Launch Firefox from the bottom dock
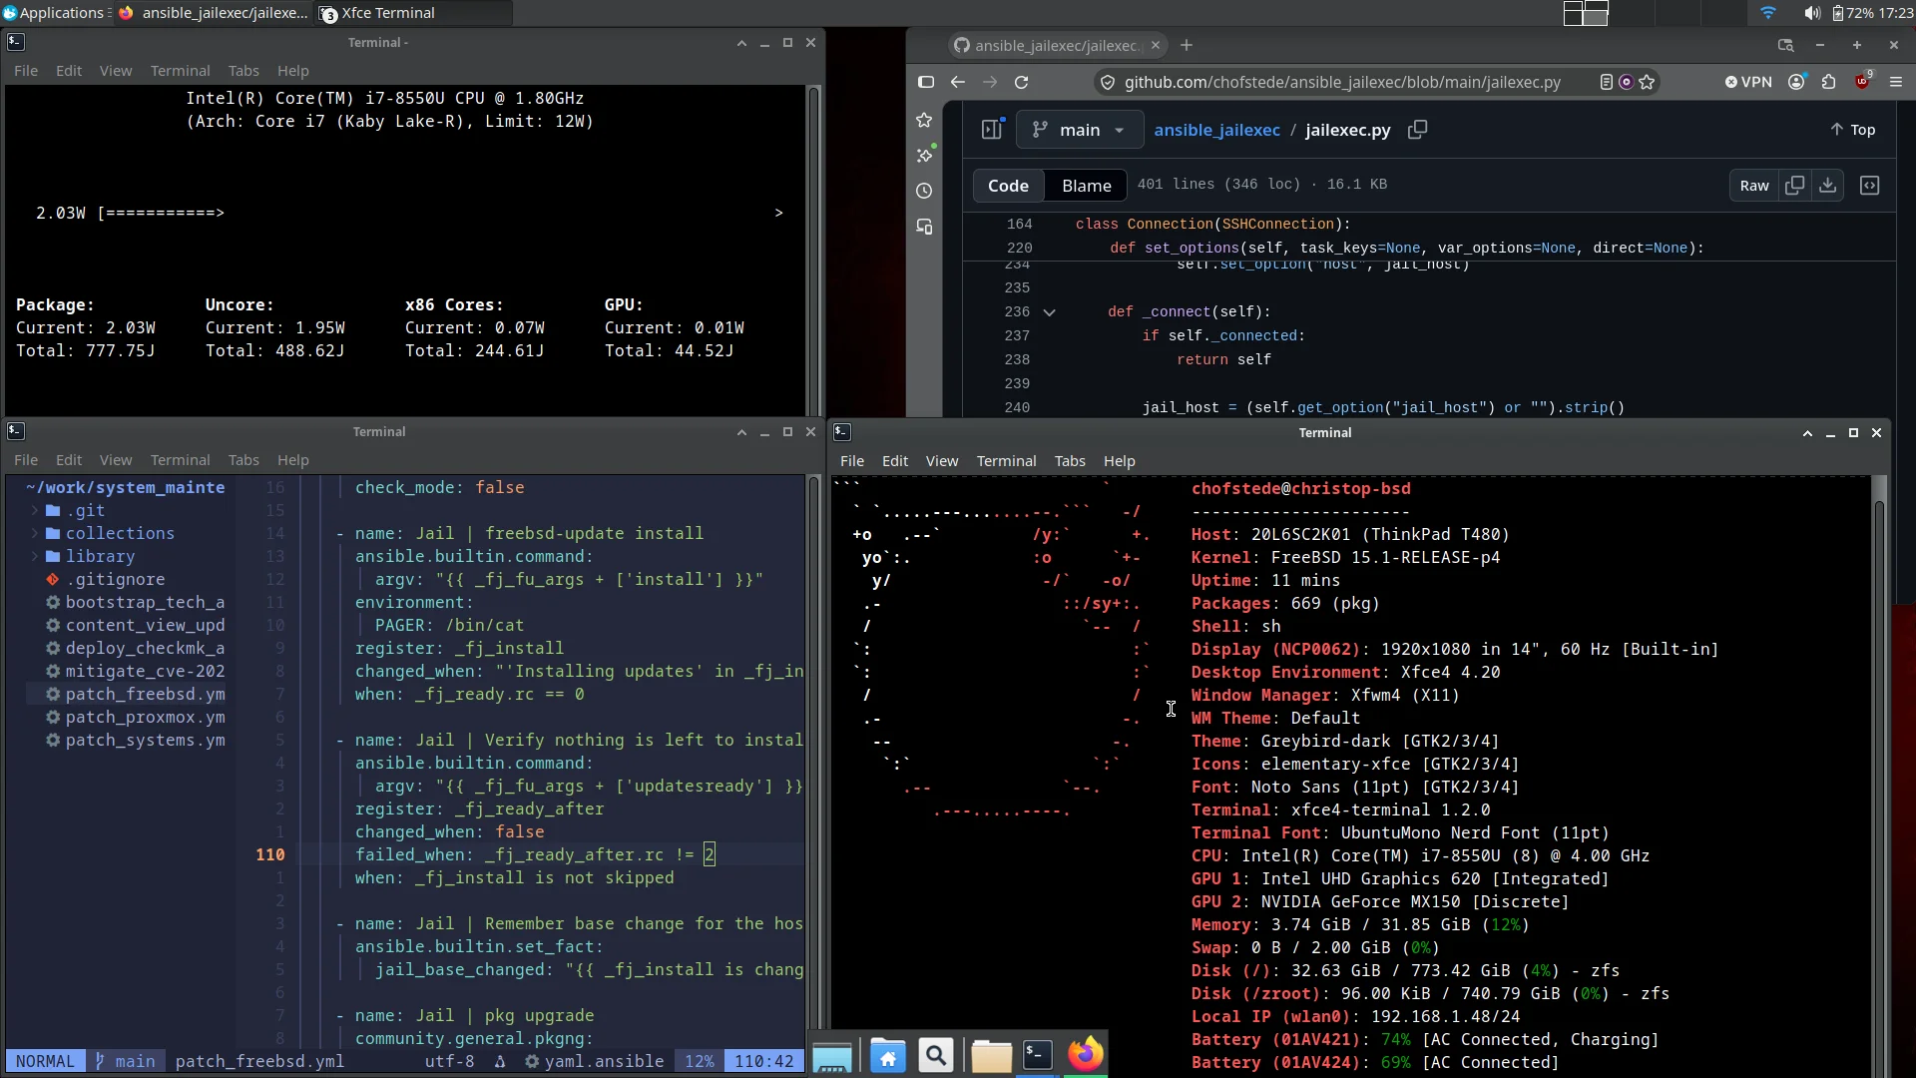The image size is (1916, 1078). click(1086, 1055)
